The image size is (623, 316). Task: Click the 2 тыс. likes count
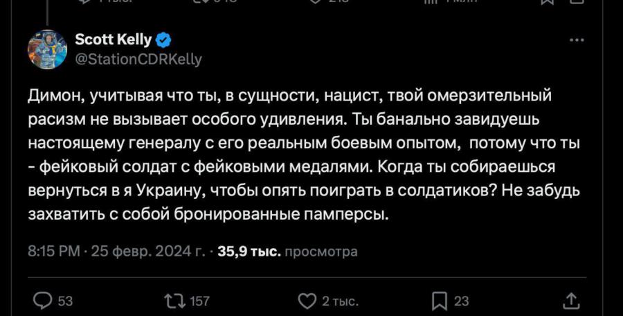point(341,301)
